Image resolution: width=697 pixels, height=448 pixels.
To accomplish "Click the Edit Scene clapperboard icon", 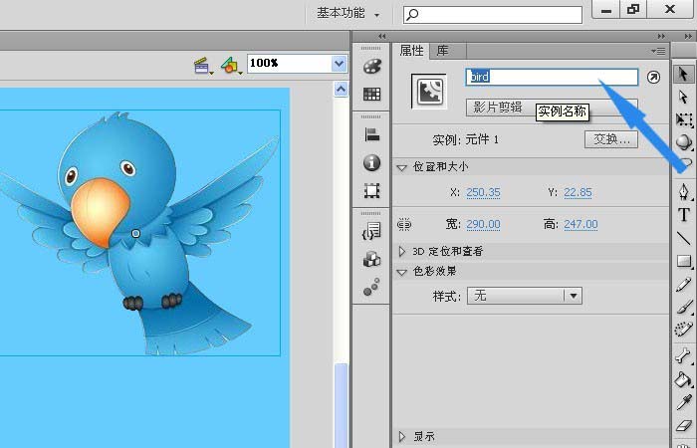I will coord(203,66).
